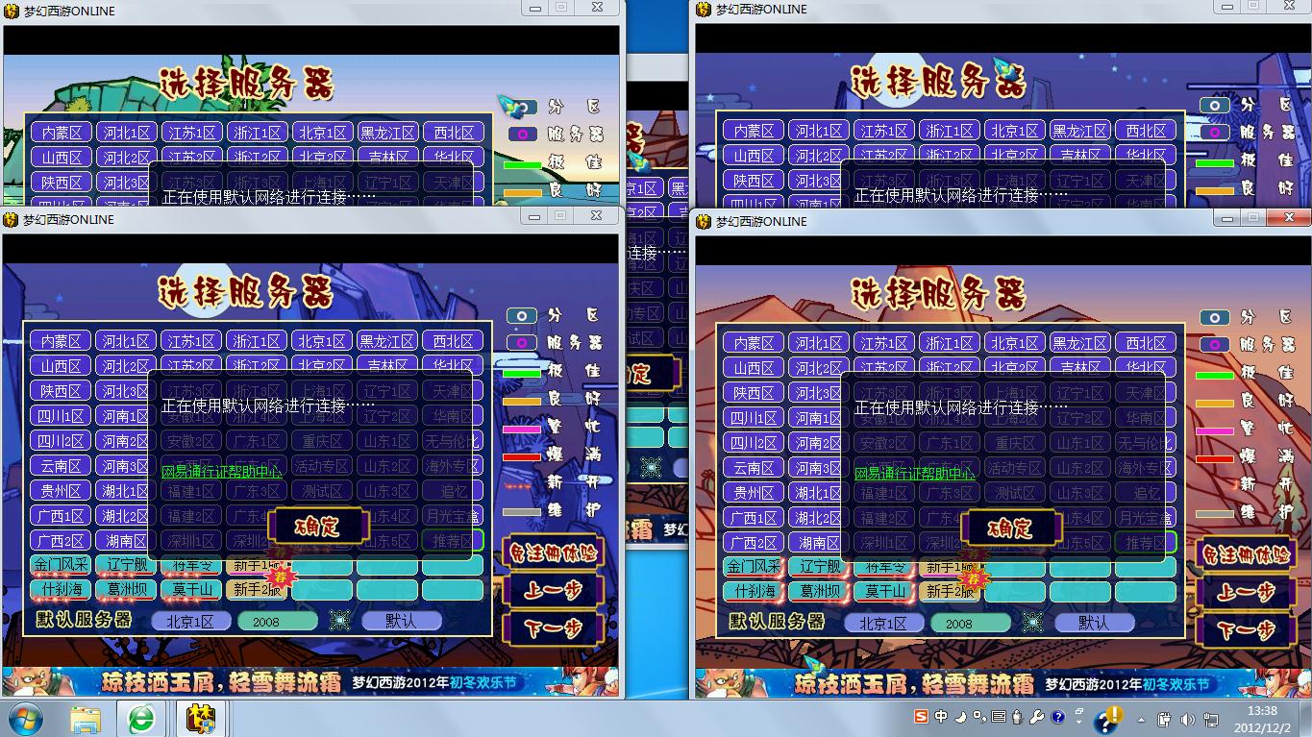Click the blue help icon in the tray
1312x737 pixels.
pyautogui.click(x=1058, y=717)
